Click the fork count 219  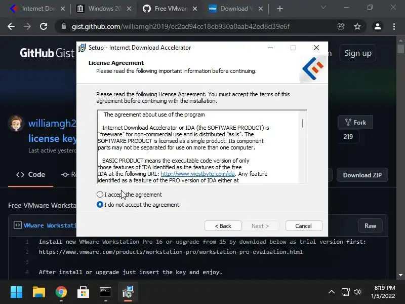[348, 136]
